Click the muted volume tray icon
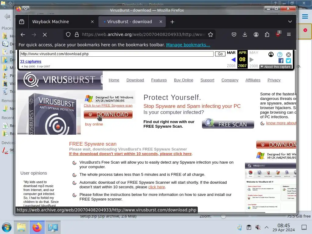 click(x=258, y=227)
